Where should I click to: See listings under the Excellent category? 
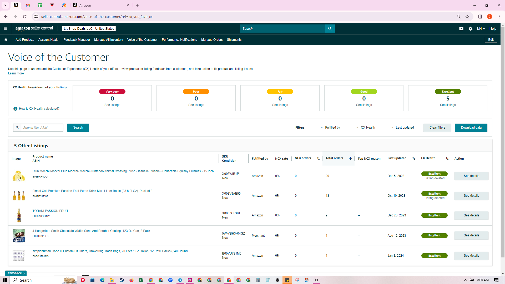pos(448,105)
